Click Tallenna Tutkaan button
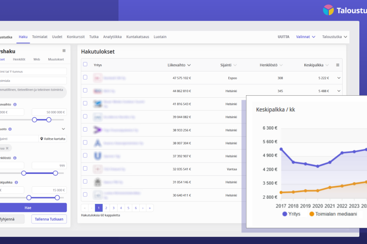Image resolution: width=367 pixels, height=244 pixels. coord(49,219)
